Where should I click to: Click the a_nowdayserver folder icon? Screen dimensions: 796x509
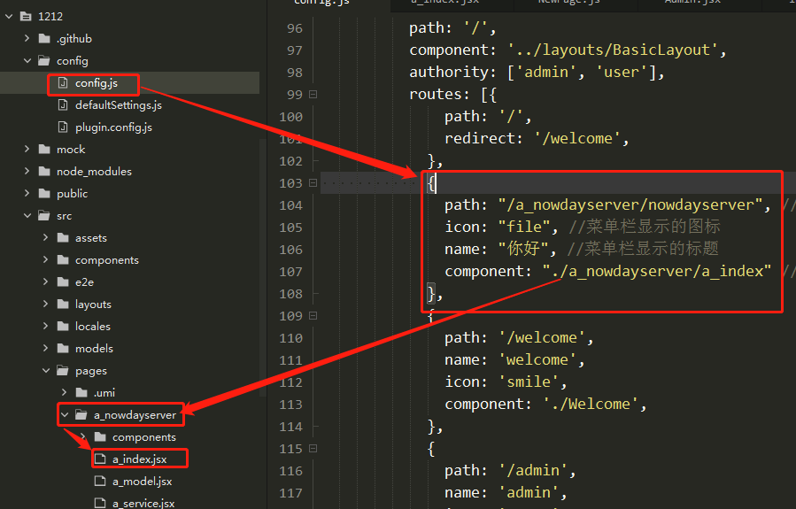pos(81,414)
